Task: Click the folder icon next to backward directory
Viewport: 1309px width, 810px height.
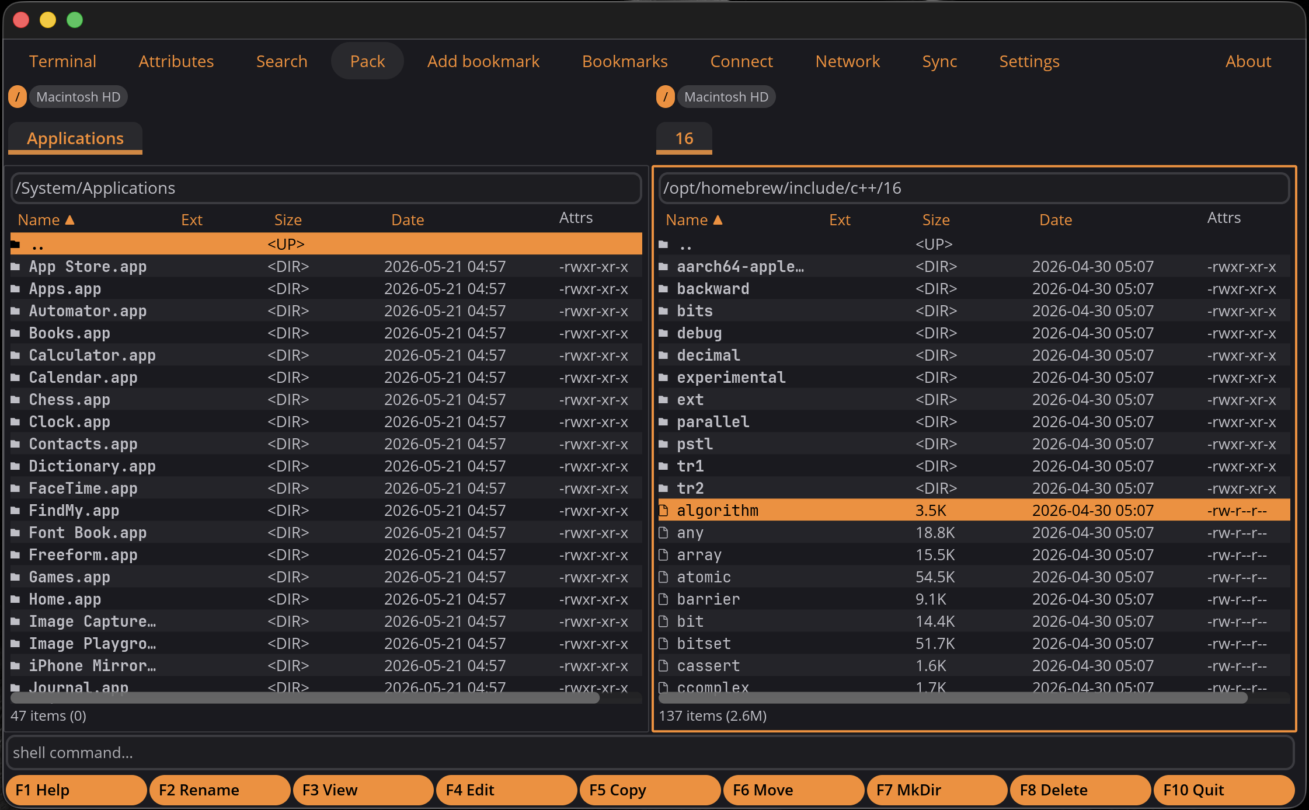Action: pos(664,289)
